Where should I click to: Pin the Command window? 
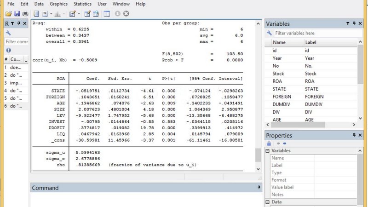[x=259, y=188]
